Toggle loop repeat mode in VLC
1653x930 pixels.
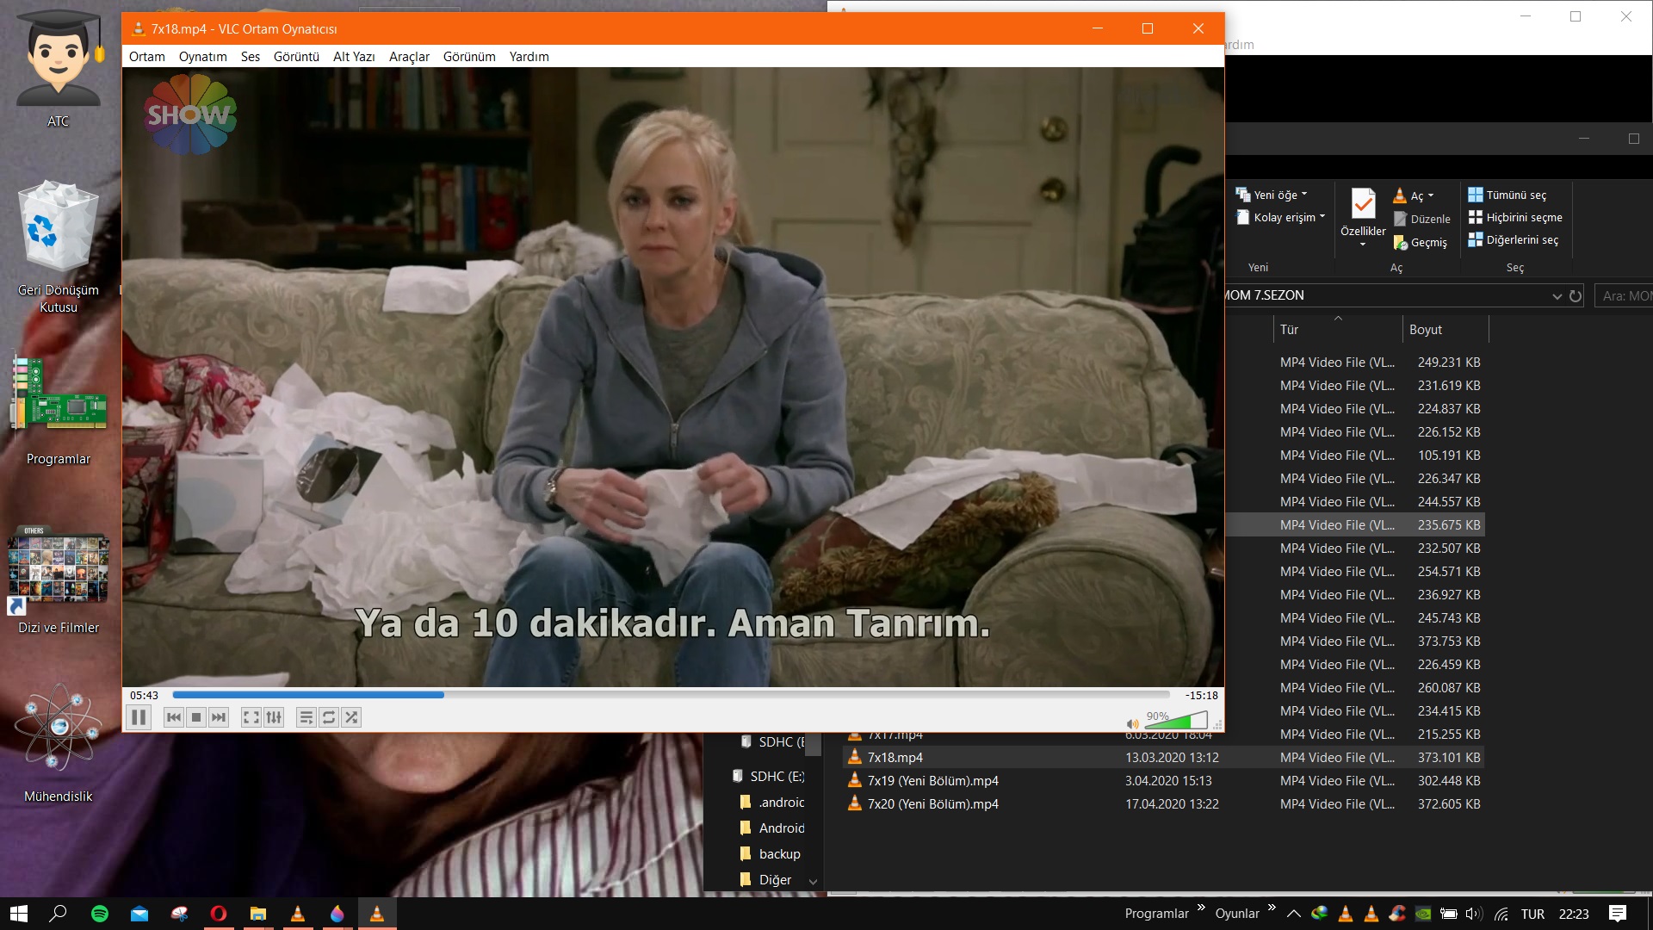point(329,717)
